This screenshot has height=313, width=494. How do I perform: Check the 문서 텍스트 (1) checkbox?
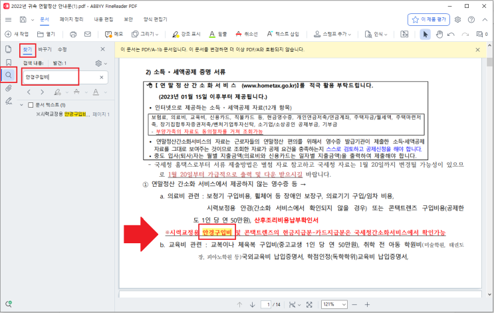click(31, 105)
